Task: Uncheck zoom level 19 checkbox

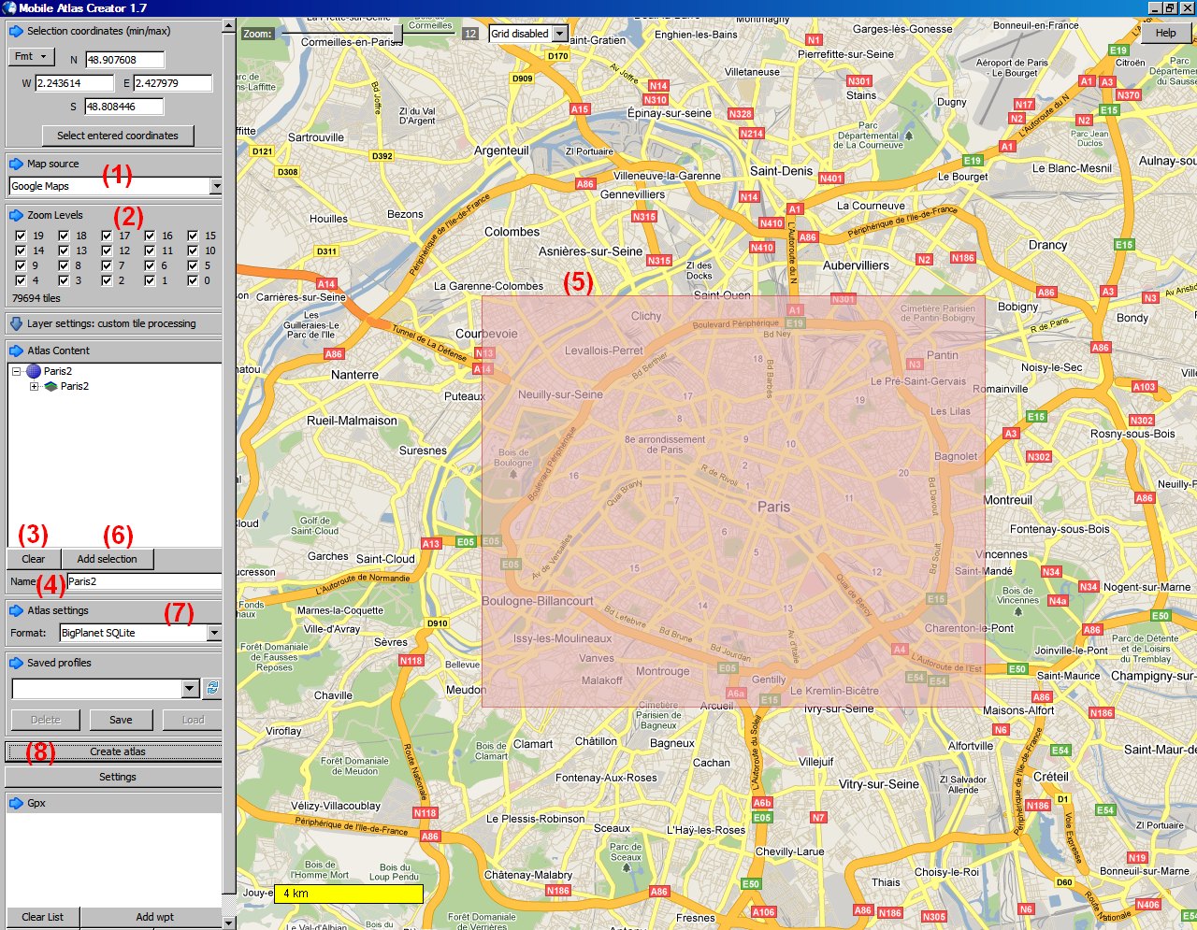Action: pos(21,236)
